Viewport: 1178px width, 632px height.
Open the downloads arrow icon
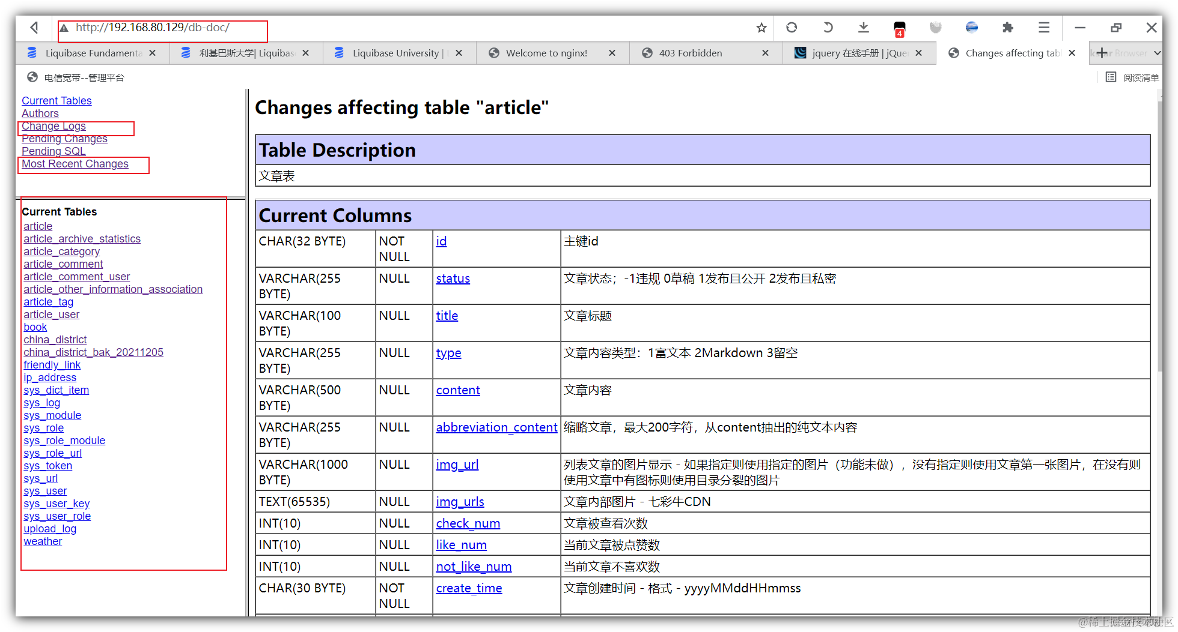point(864,28)
